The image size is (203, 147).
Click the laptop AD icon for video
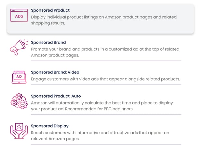[x=19, y=77]
